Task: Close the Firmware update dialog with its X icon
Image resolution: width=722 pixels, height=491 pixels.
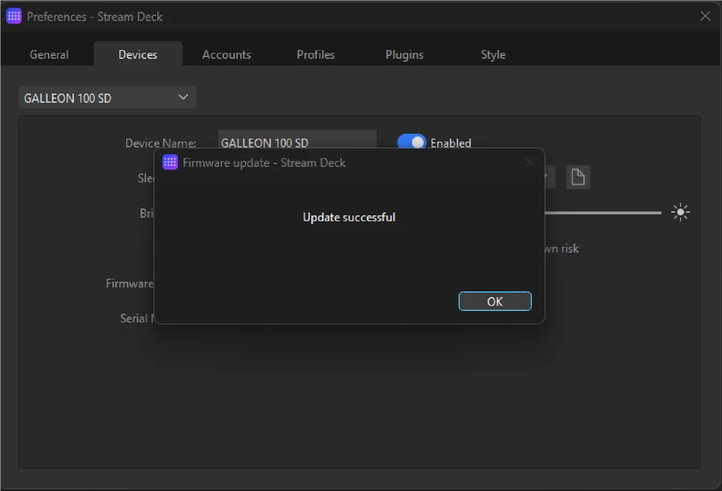Action: (529, 162)
